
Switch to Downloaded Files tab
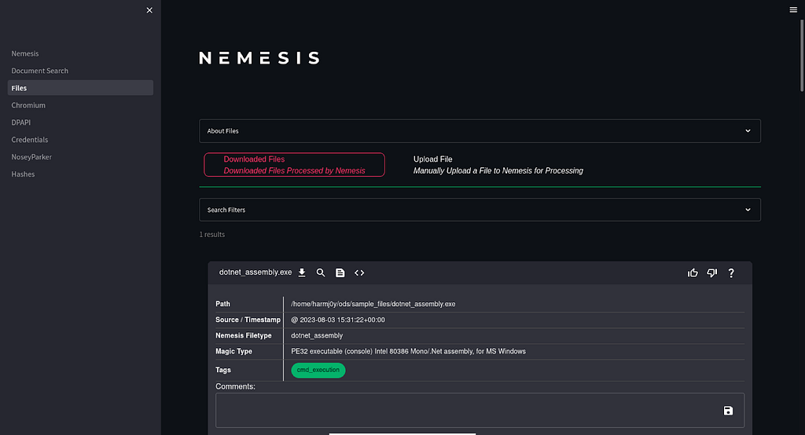[294, 165]
